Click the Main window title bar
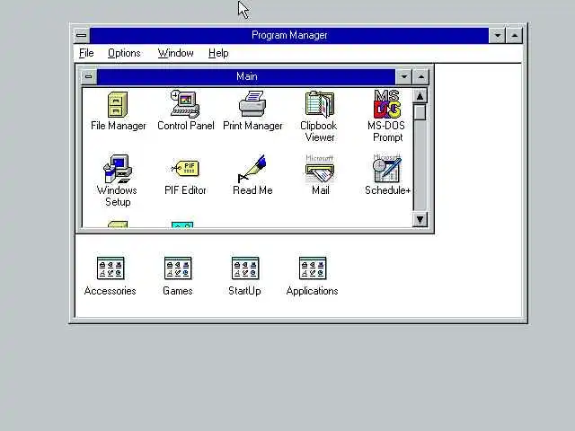The image size is (575, 431). tap(246, 76)
